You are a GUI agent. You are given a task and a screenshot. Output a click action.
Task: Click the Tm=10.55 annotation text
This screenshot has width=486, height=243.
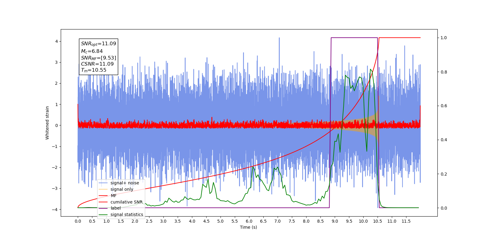94,70
